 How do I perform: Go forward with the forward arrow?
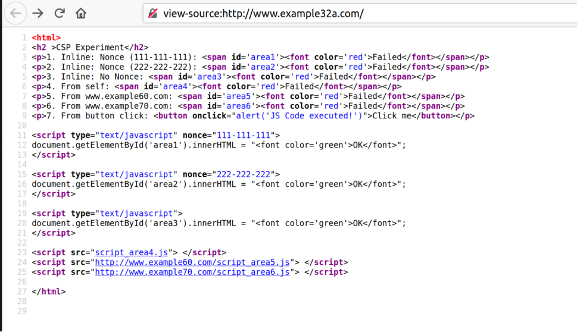point(38,14)
